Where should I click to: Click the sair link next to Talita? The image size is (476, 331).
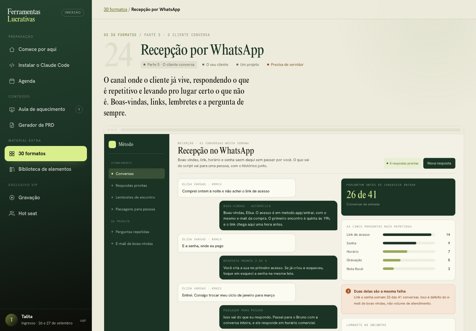coord(83,320)
